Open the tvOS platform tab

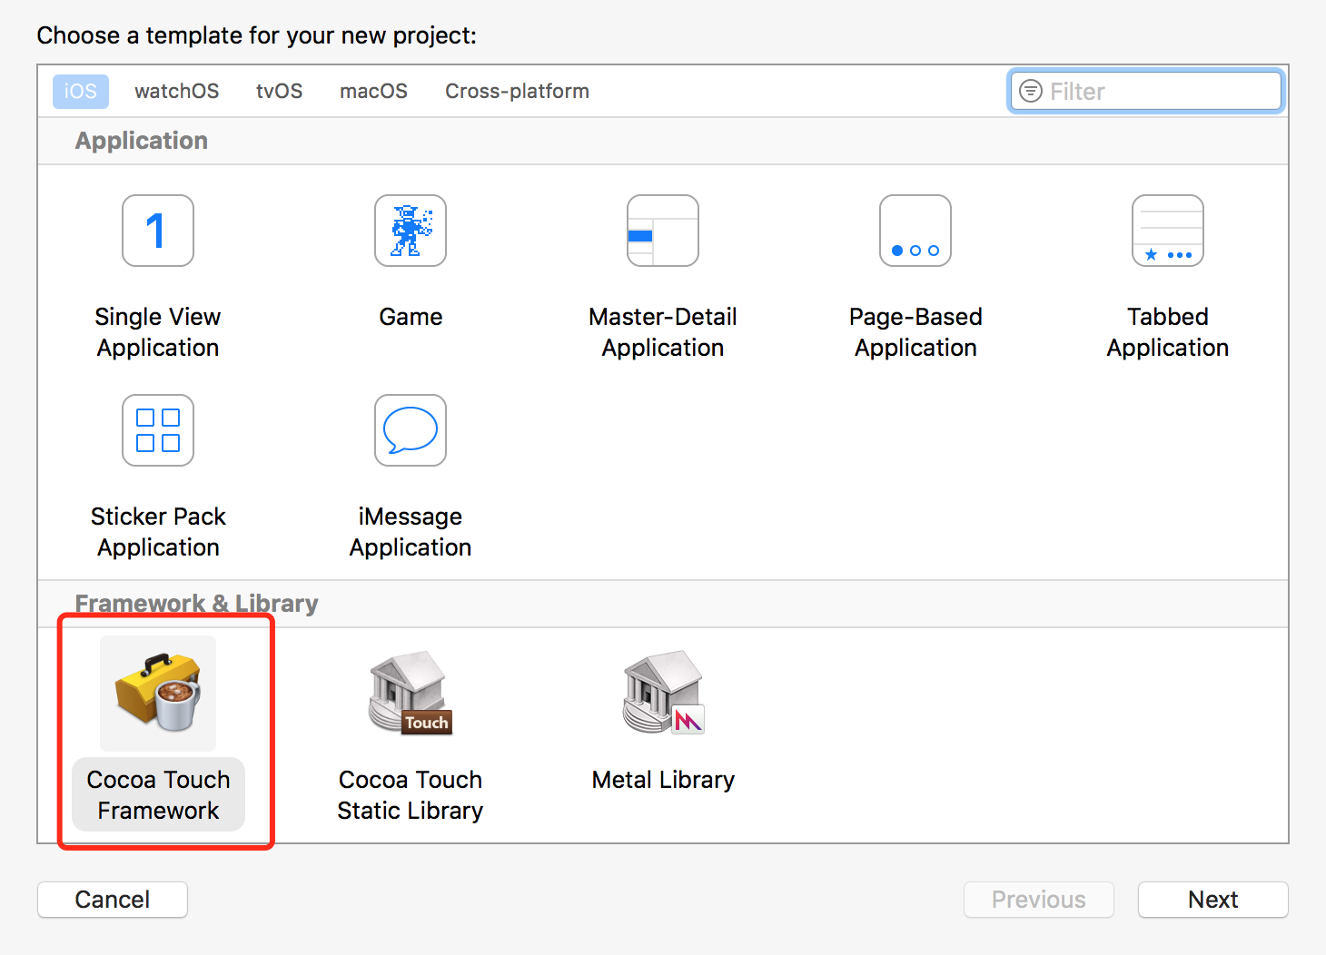280,92
